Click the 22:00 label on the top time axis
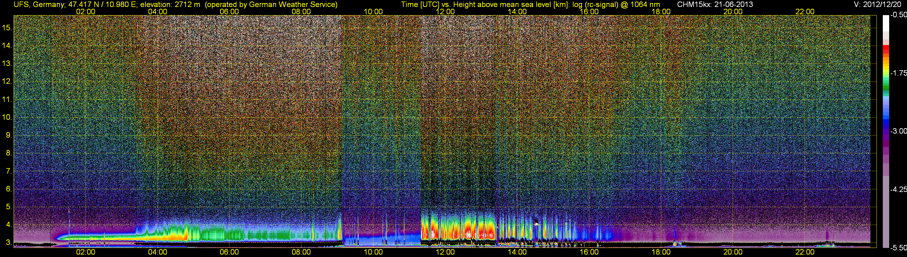907x257 pixels. pyautogui.click(x=805, y=11)
